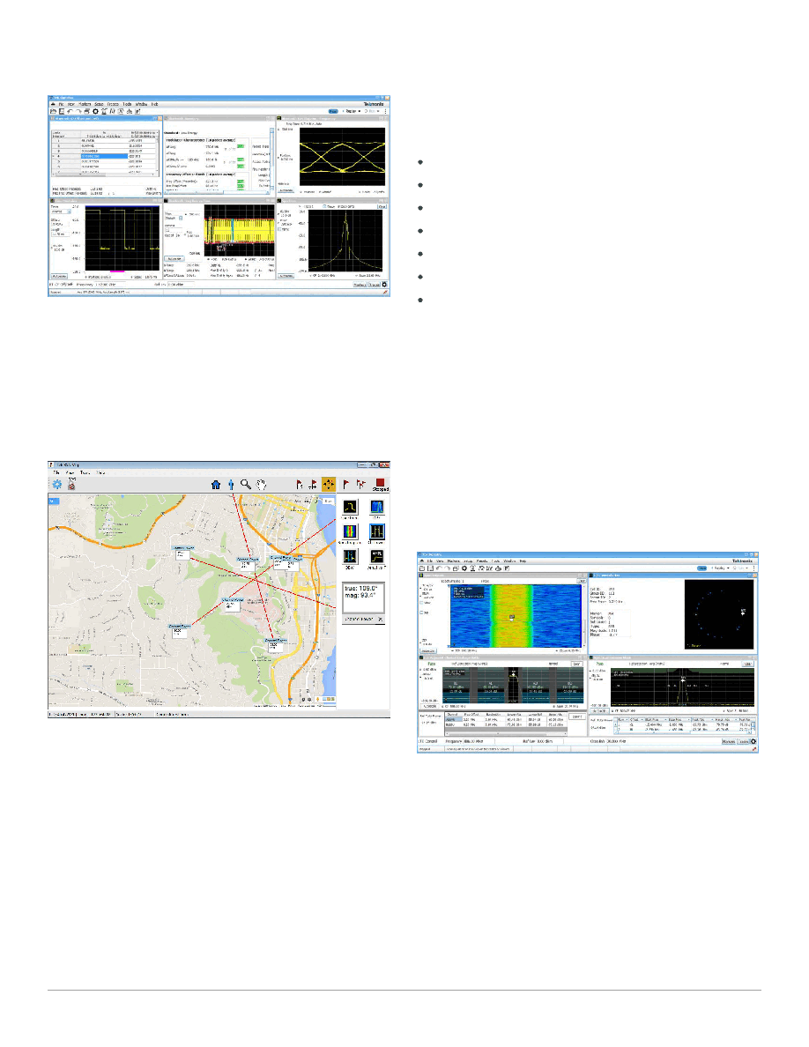
Task: Click save icon in Bluetooth analysis window toolbar
Action: (61, 112)
